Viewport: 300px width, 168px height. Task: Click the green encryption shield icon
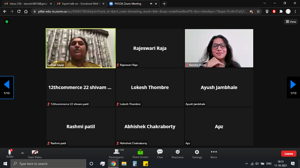click(7, 22)
